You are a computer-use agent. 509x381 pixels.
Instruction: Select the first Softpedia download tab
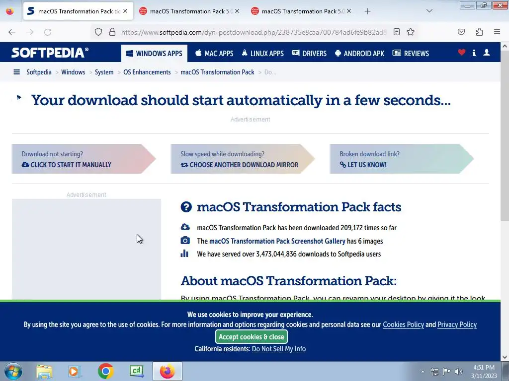[78, 11]
